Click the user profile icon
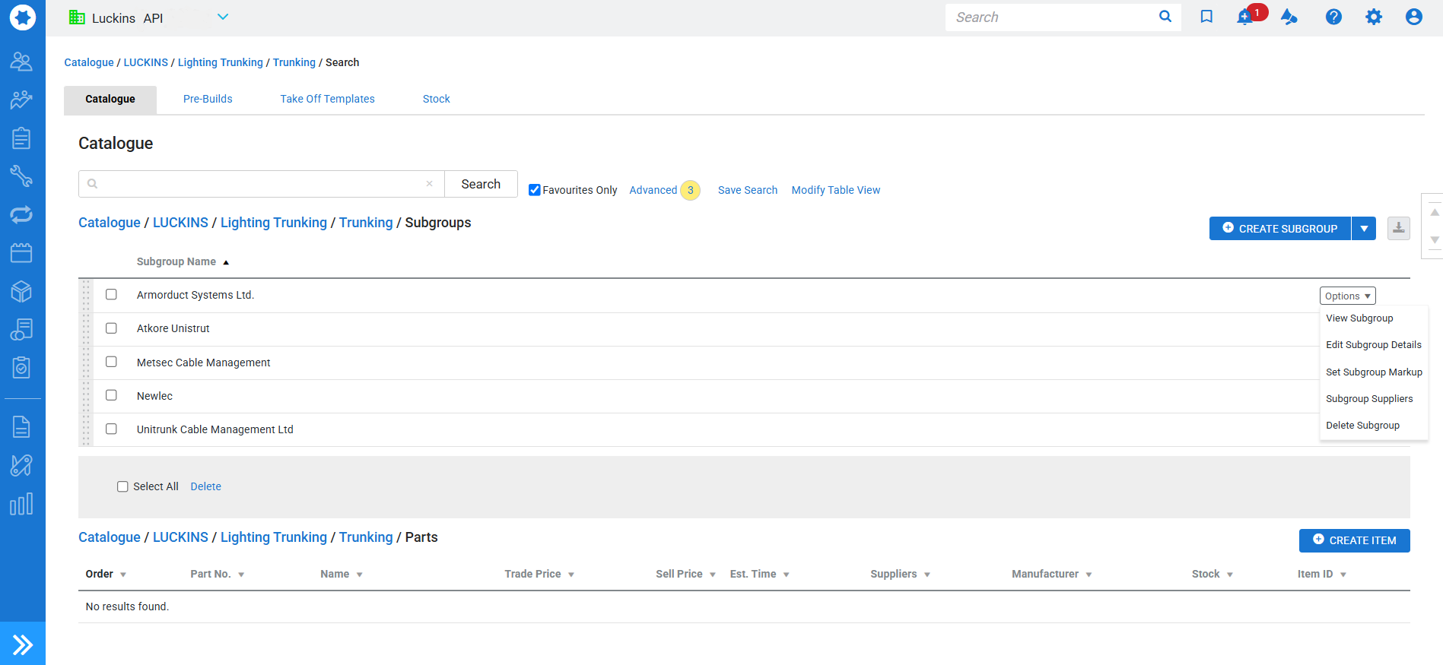The image size is (1443, 665). [1413, 17]
